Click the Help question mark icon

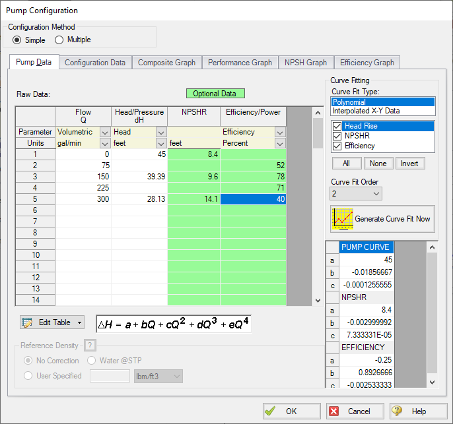[397, 411]
